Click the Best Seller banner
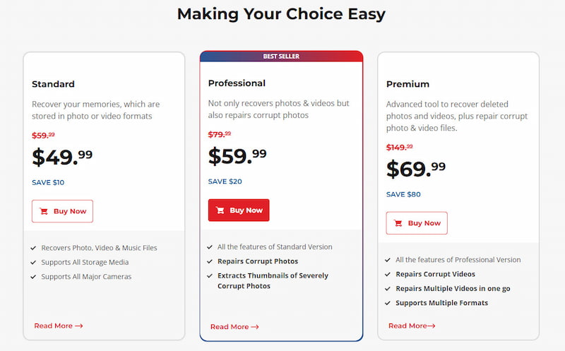 281,56
